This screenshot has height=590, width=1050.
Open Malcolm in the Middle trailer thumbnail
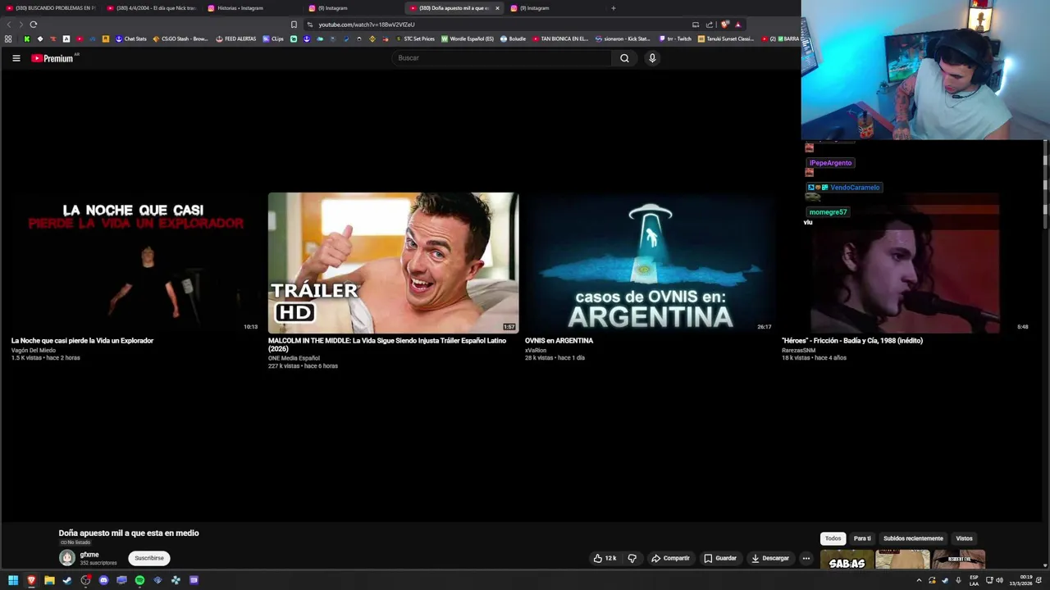tap(393, 263)
